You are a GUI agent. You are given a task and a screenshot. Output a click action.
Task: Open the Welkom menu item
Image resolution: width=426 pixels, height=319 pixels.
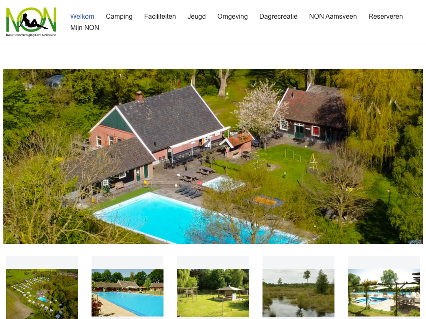tap(82, 16)
